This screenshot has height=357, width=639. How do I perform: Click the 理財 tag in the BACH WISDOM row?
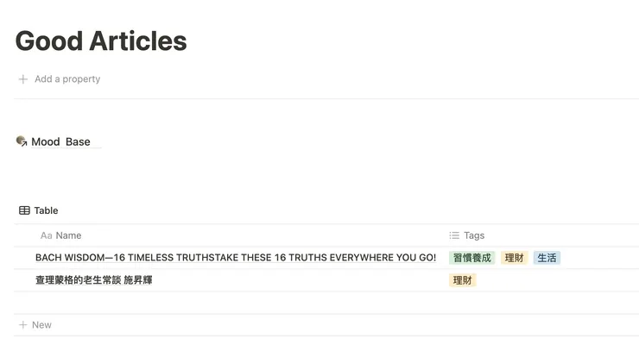pyautogui.click(x=515, y=258)
